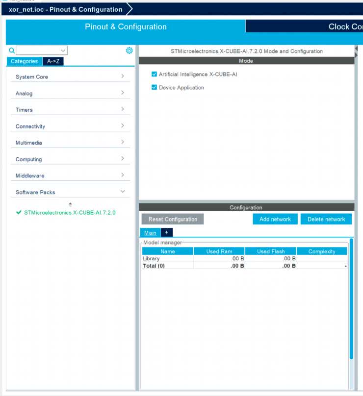The height and width of the screenshot is (396, 363).
Task: Click the Reset Configuration button
Action: tap(173, 219)
